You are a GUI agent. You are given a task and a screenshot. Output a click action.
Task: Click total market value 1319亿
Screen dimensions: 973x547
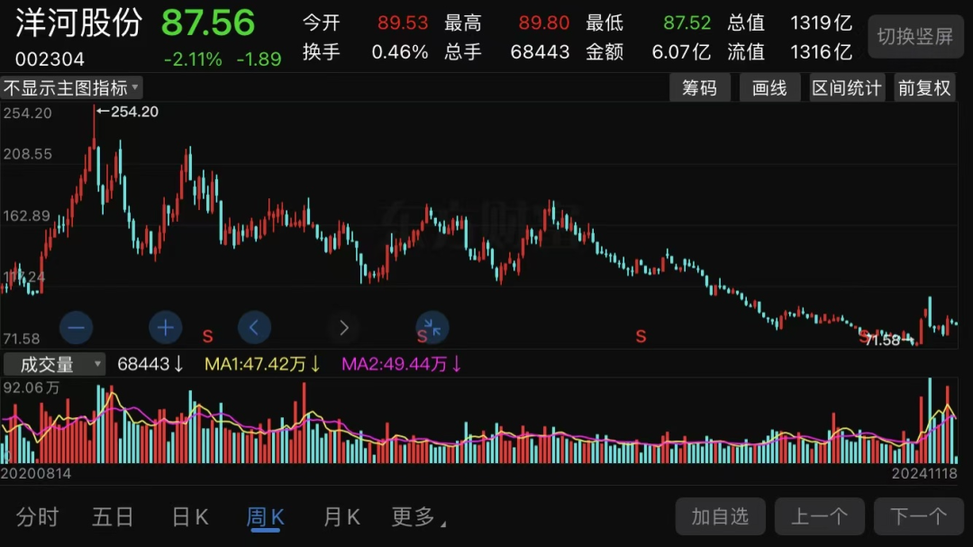click(x=821, y=23)
